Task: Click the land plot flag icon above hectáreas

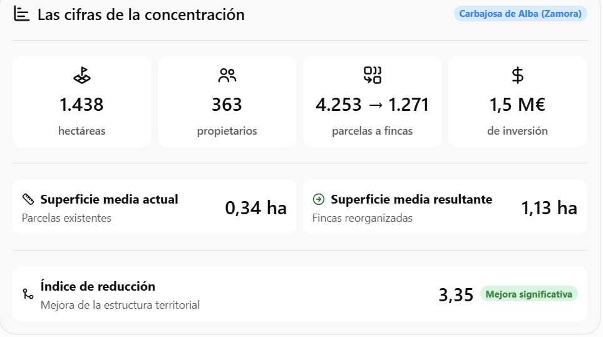Action: point(82,75)
